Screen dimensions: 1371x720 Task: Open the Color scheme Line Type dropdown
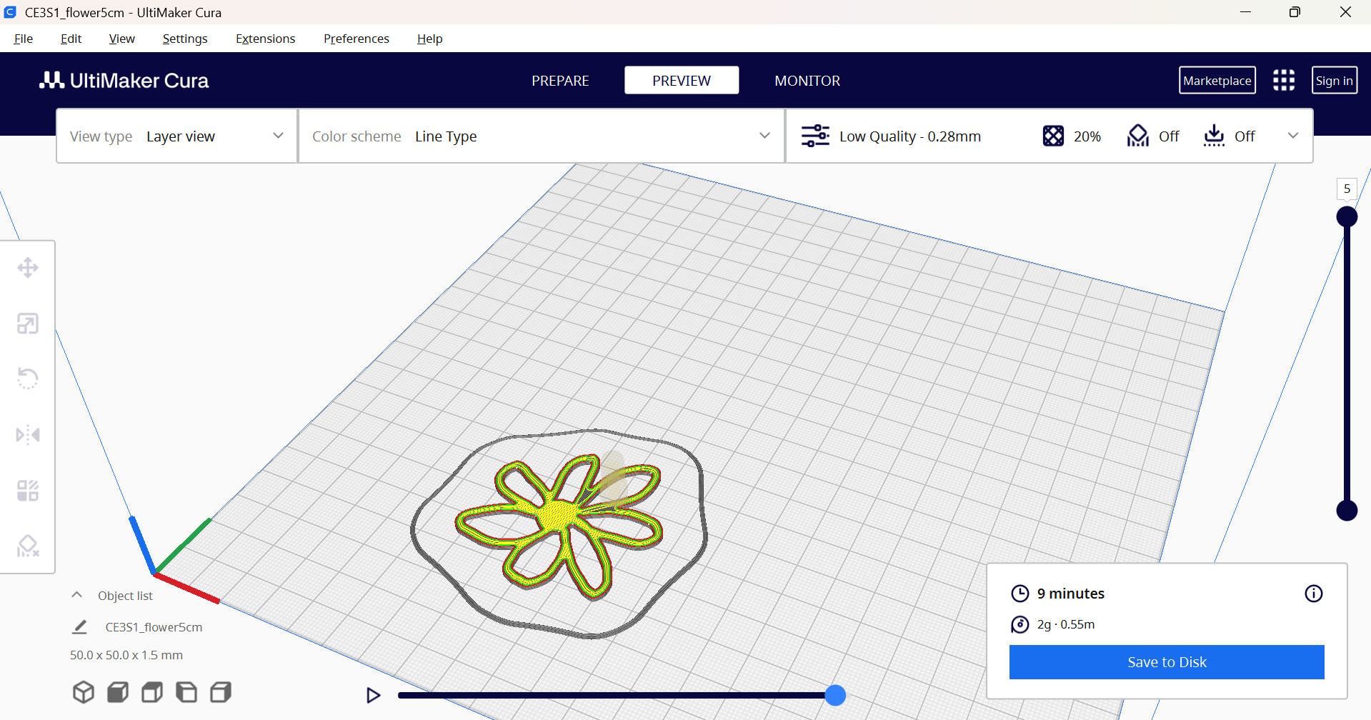(542, 136)
